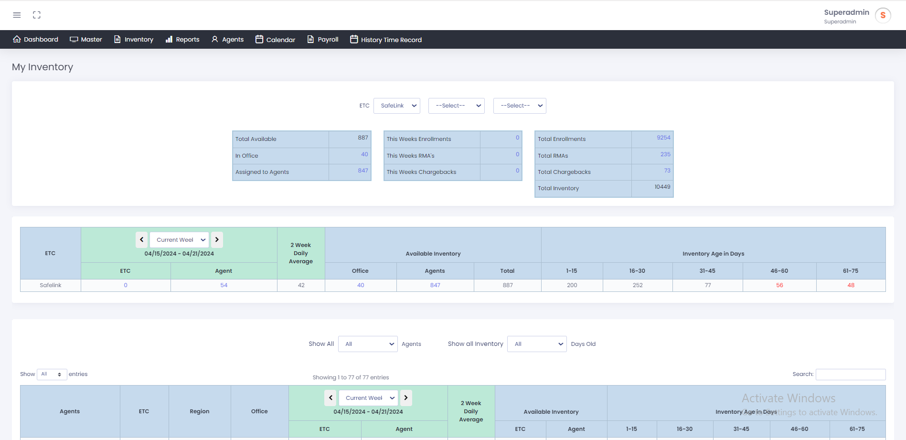Click Safelink 1-15 days value 200
This screenshot has width=906, height=440.
[x=572, y=285]
